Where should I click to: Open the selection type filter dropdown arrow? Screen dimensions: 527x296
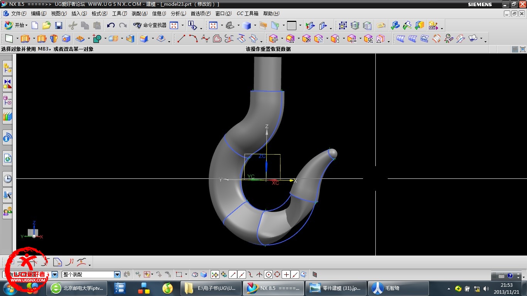[x=55, y=274]
